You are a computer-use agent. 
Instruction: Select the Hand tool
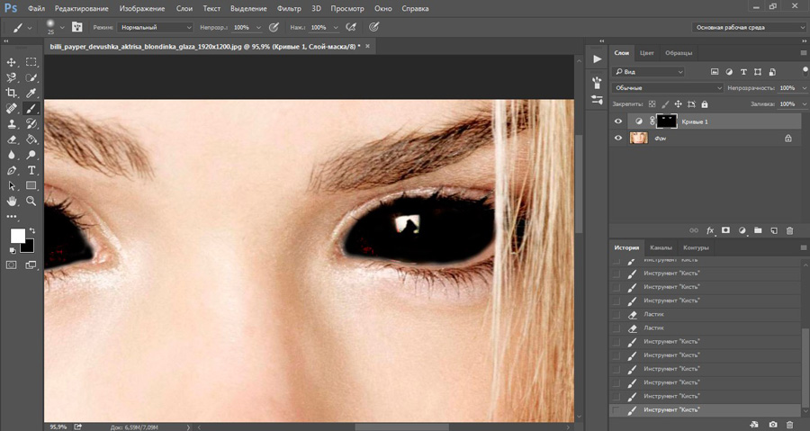click(12, 201)
